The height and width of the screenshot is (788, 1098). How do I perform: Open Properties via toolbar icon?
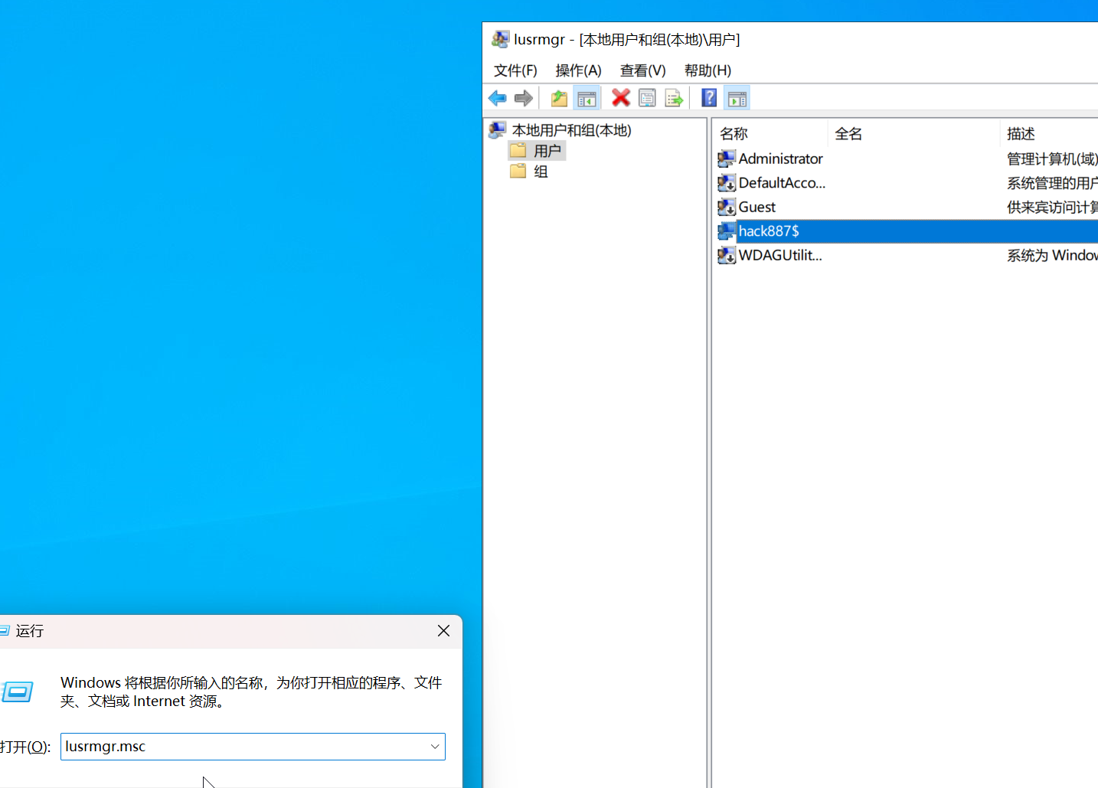[x=647, y=98]
